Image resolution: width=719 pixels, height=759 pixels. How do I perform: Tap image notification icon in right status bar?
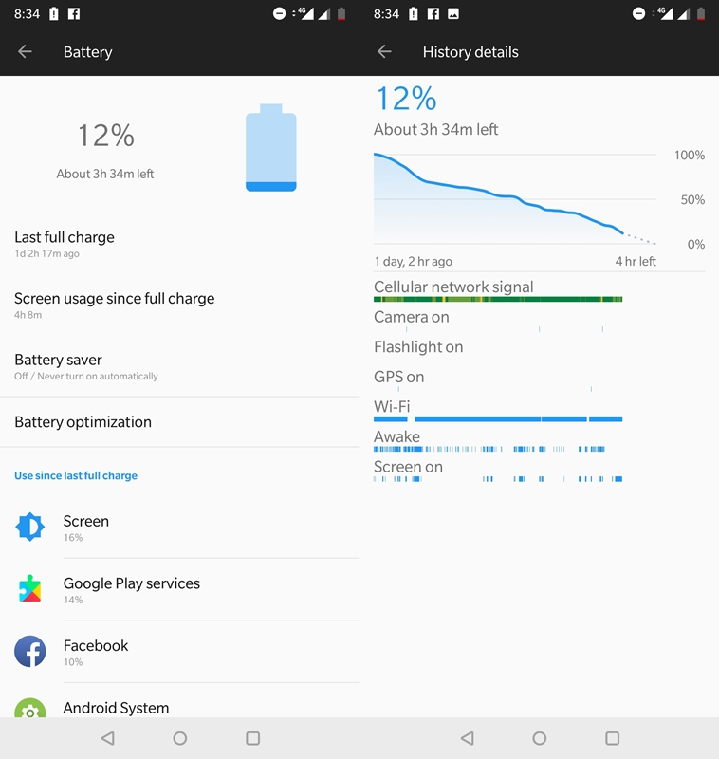coord(453,13)
